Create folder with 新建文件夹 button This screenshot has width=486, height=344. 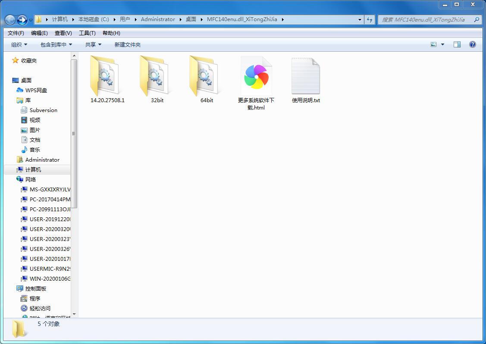[x=127, y=45]
